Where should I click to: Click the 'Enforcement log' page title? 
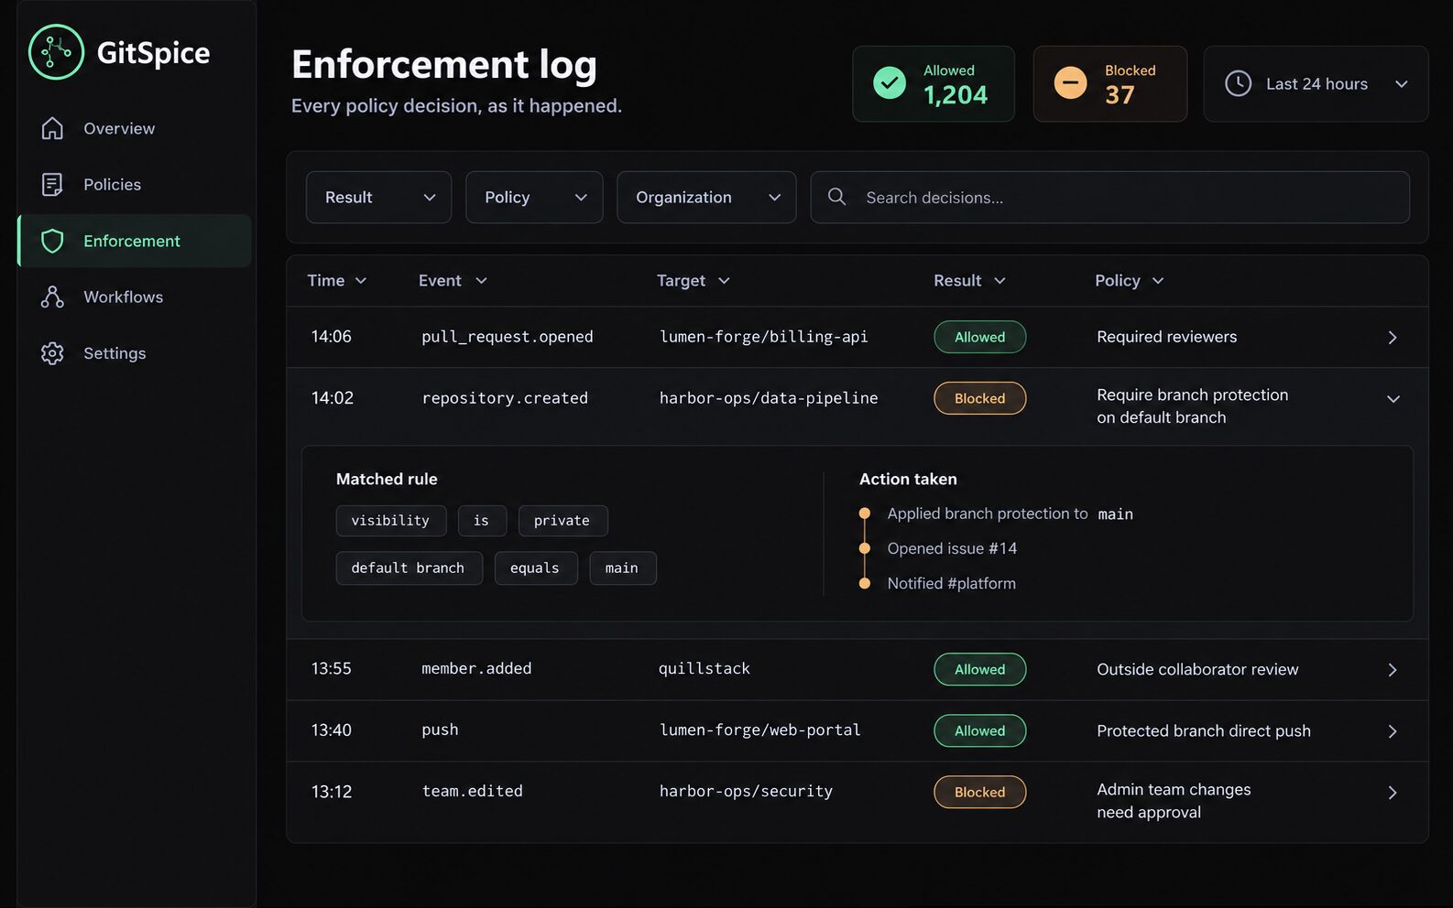pos(444,64)
